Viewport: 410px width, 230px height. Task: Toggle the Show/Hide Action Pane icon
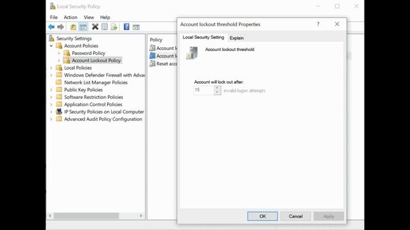tap(136, 27)
